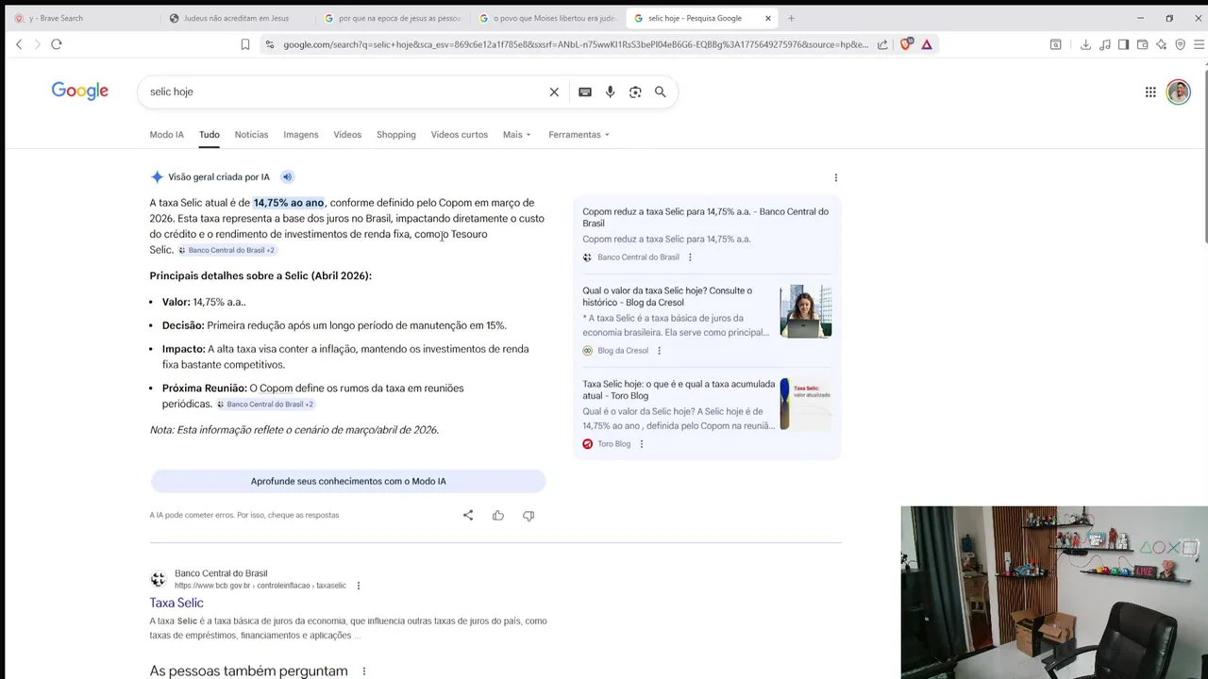
Task: Submit search with the magnifier icon
Action: click(661, 91)
